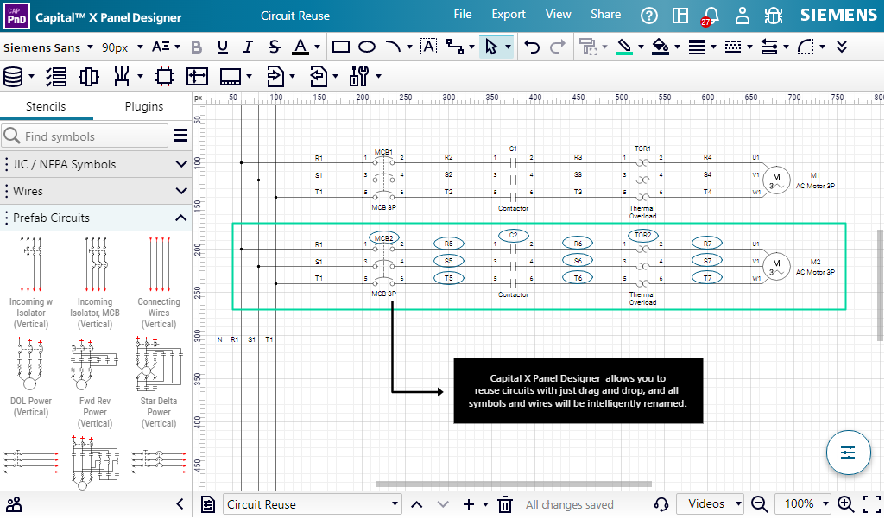Collapse the Prefab Circuits section
The width and height of the screenshot is (885, 519).
(96, 218)
